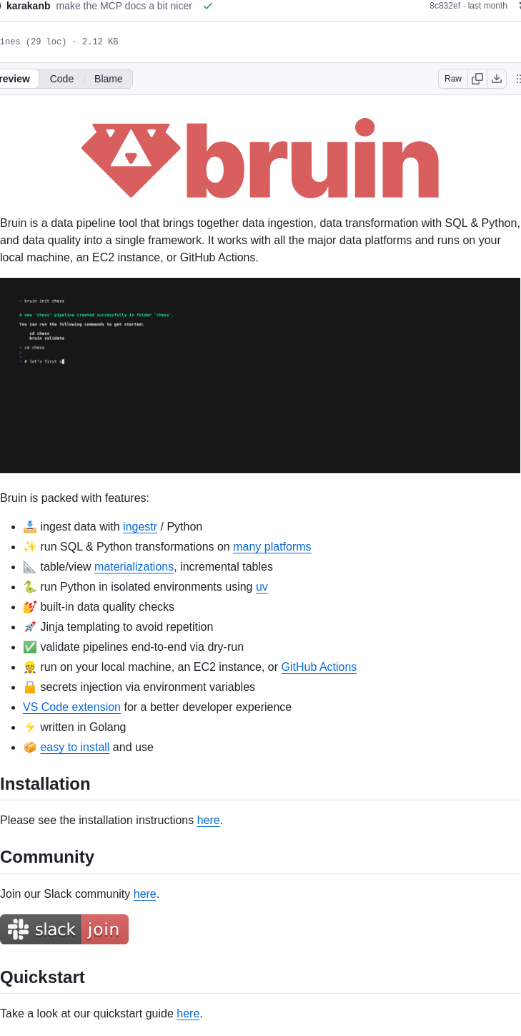Click the copy raw file contents icon
521x1036 pixels.
click(x=477, y=79)
